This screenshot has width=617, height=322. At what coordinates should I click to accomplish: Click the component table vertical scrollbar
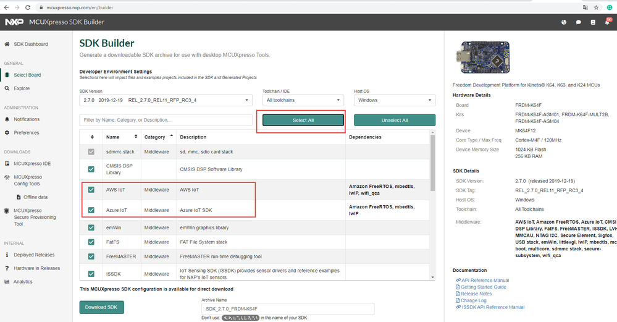pos(433,163)
